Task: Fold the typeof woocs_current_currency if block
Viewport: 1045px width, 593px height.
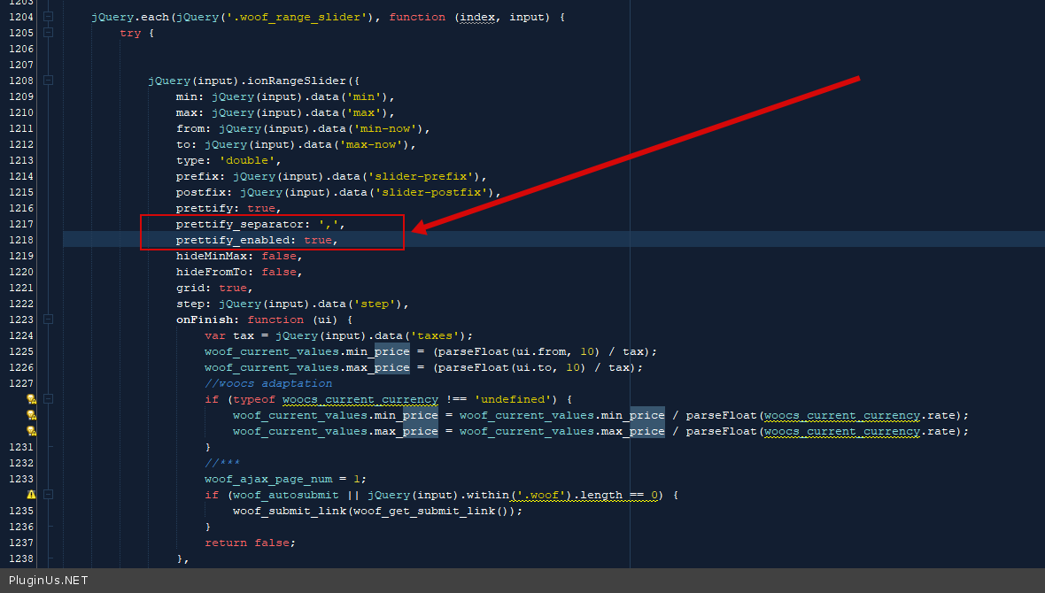Action: (x=48, y=399)
